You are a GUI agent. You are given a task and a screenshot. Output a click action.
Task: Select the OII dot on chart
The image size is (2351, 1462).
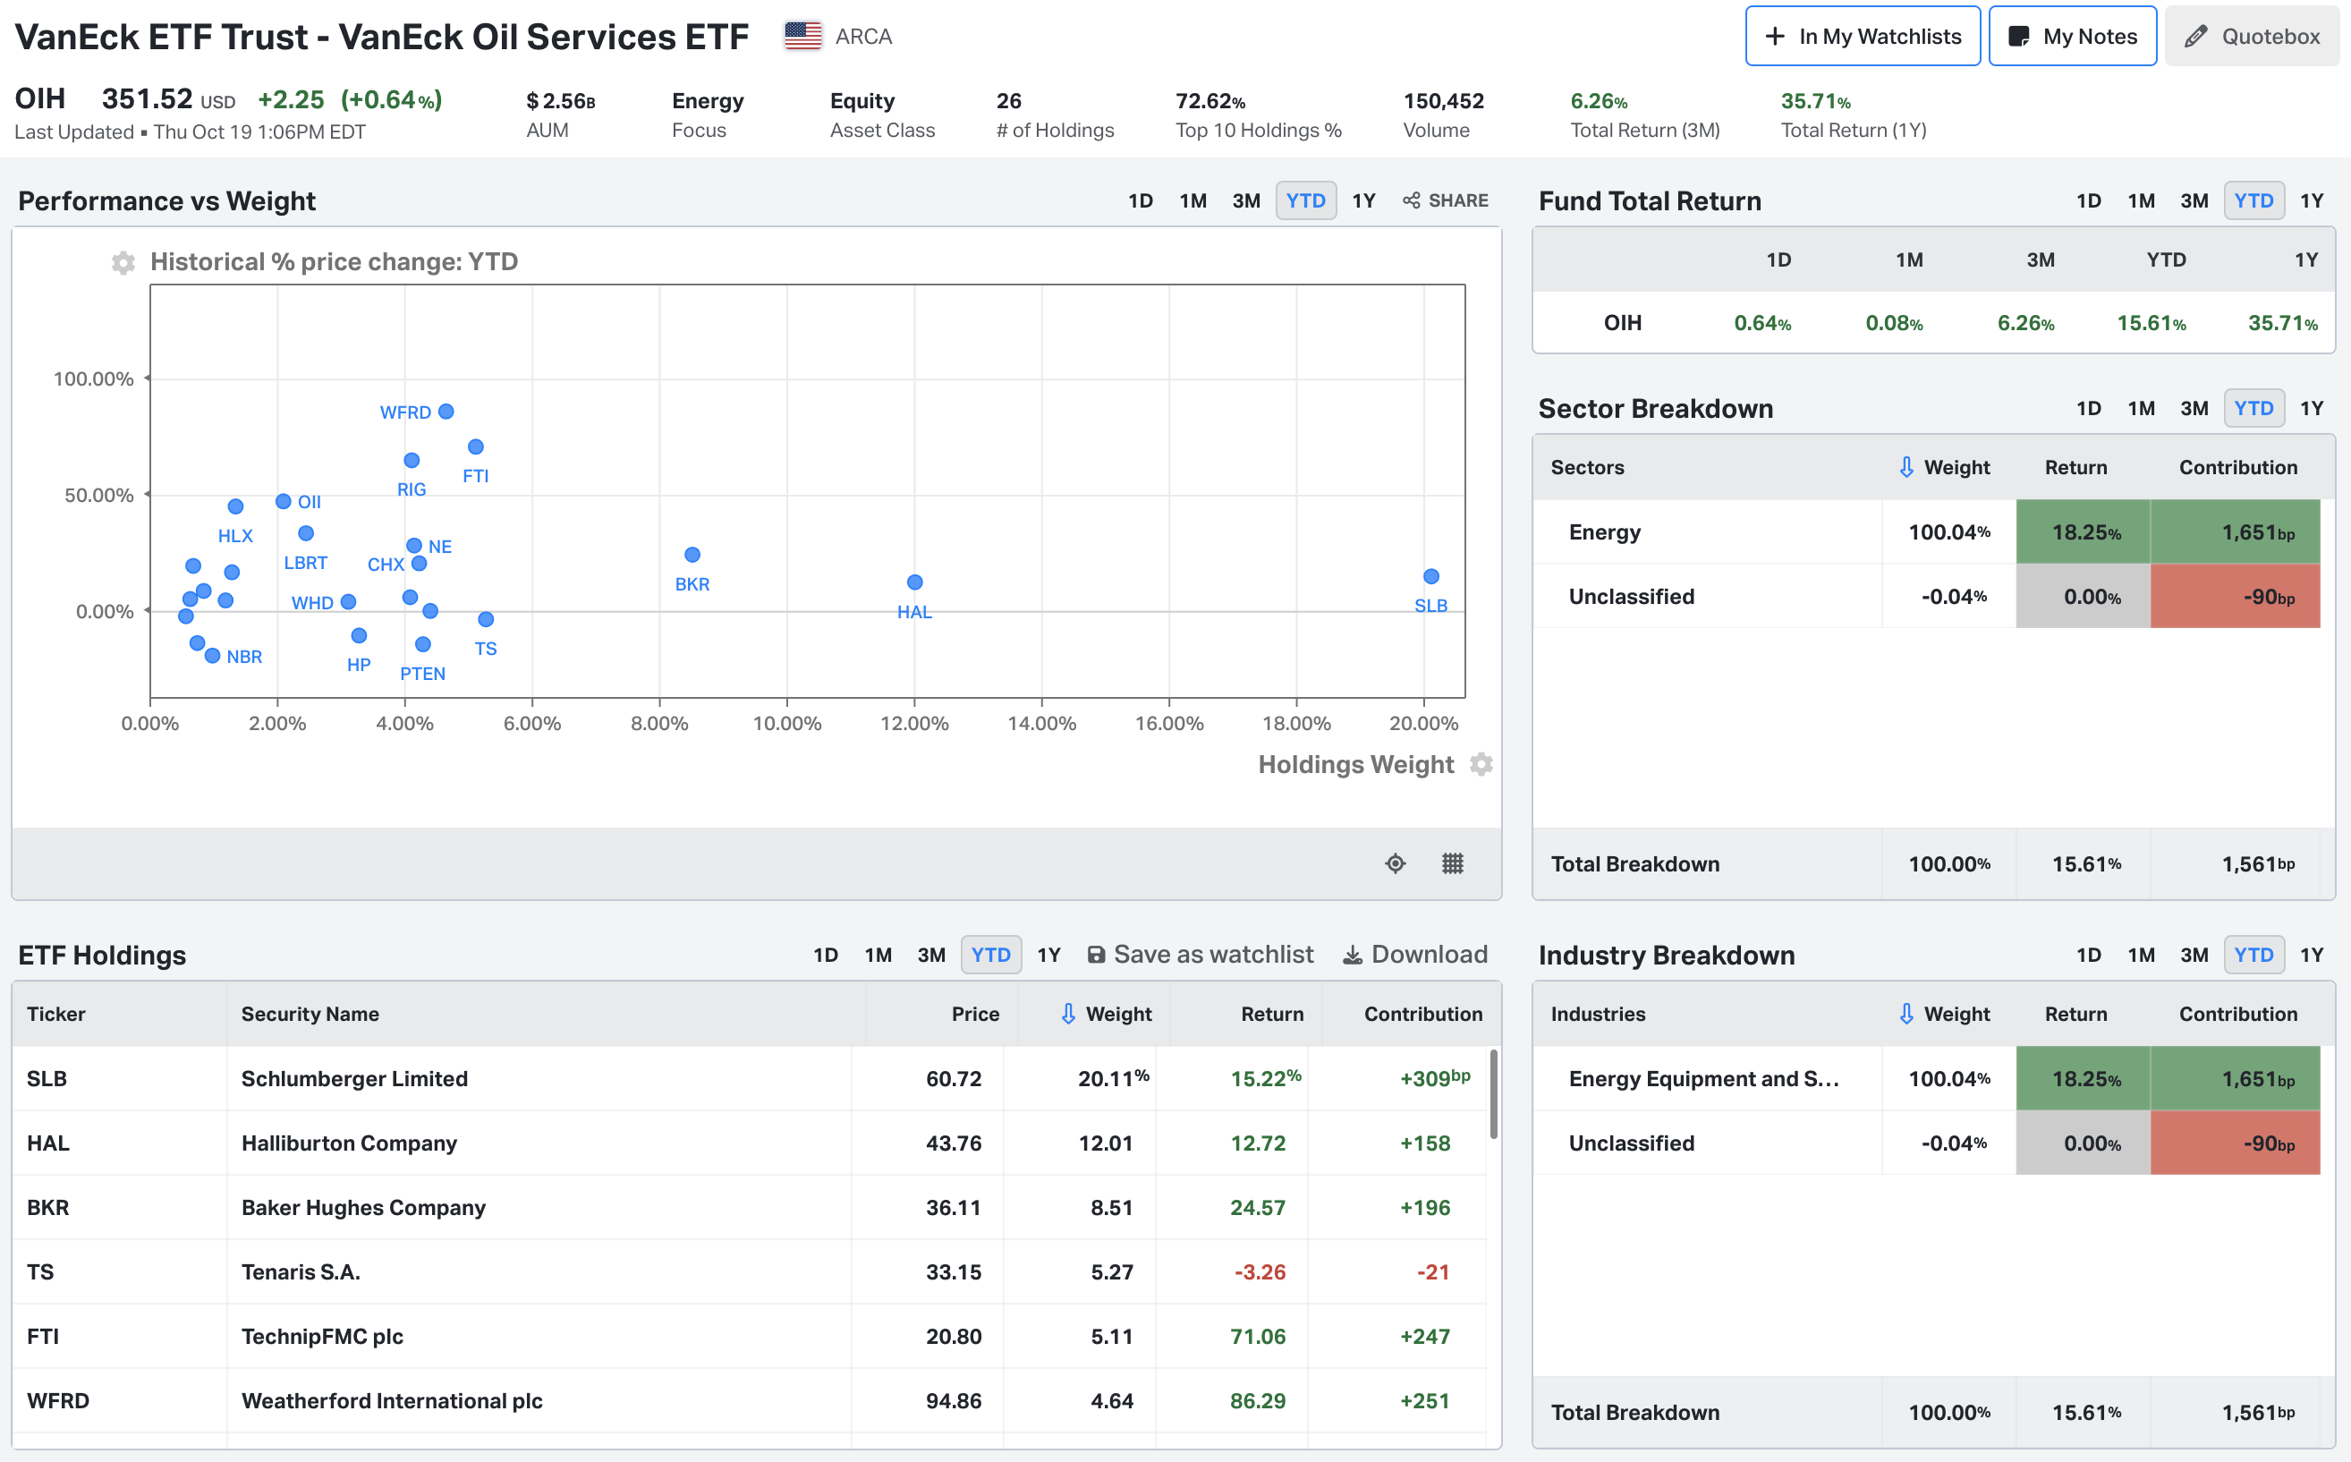(284, 501)
